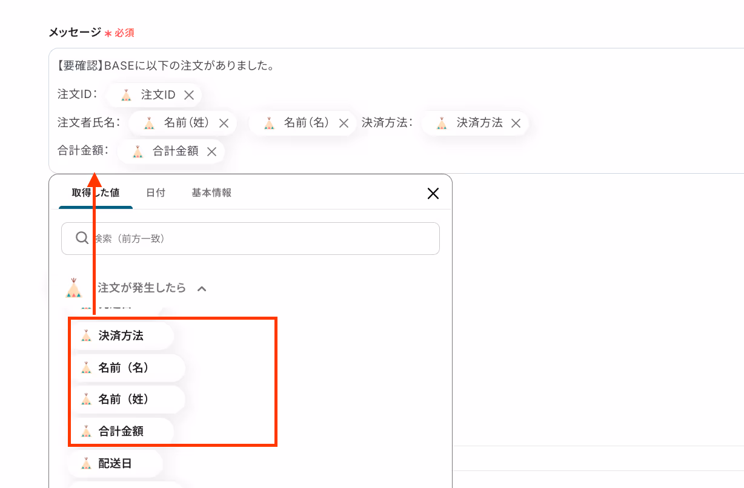Click the 決済方法 tag in message

[476, 123]
